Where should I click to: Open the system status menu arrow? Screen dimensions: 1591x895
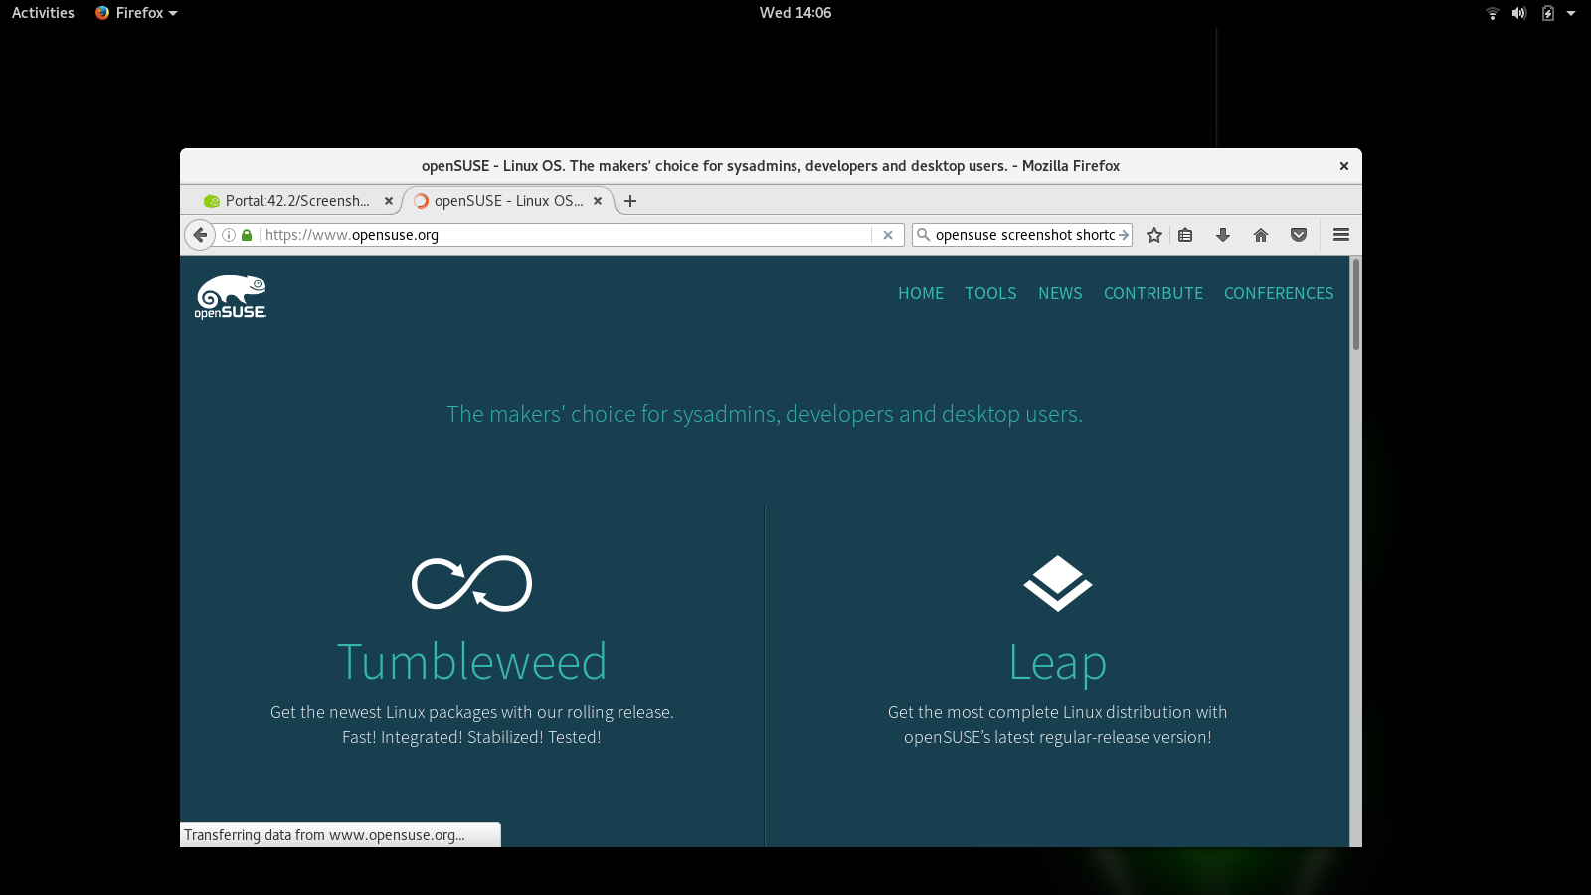tap(1571, 13)
